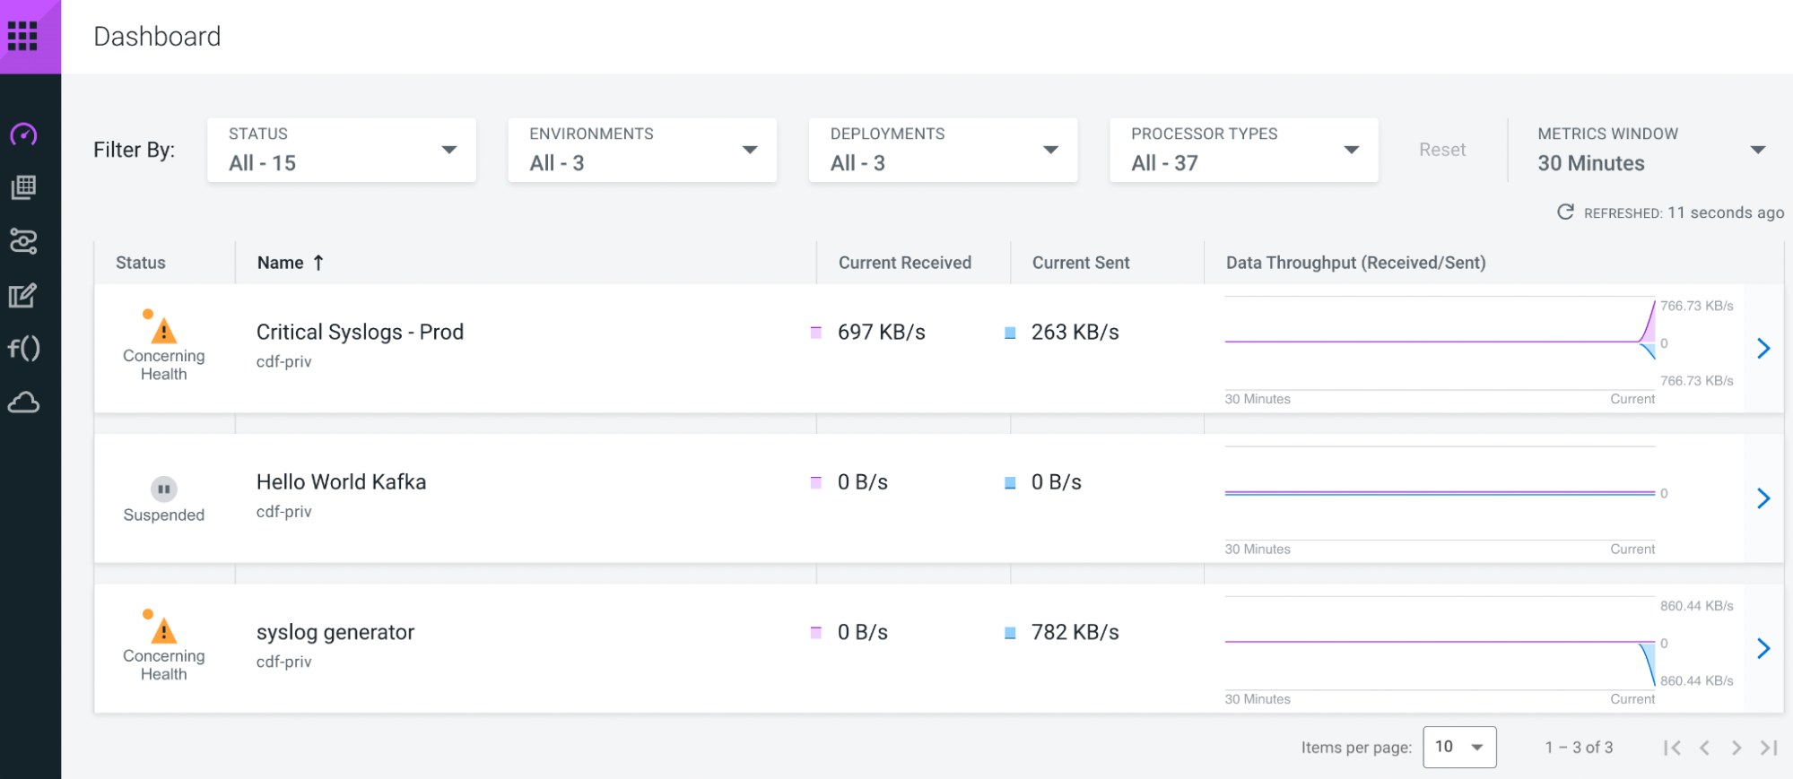
Task: Click Concerning Health label for syslog generator
Action: 164,665
